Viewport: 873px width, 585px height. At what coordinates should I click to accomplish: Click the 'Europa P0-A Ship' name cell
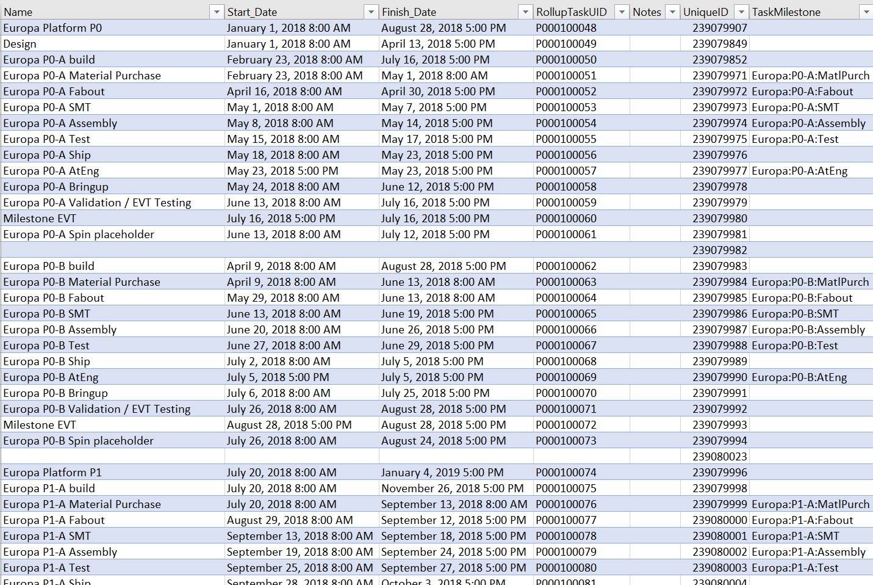click(x=113, y=154)
